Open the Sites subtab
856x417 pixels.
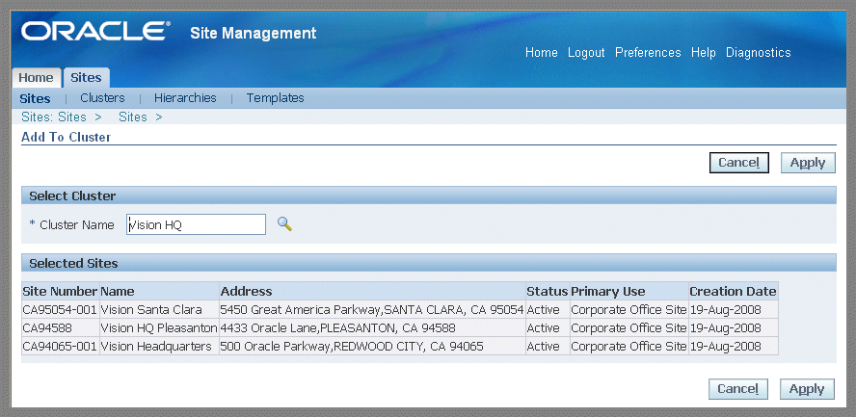(35, 98)
